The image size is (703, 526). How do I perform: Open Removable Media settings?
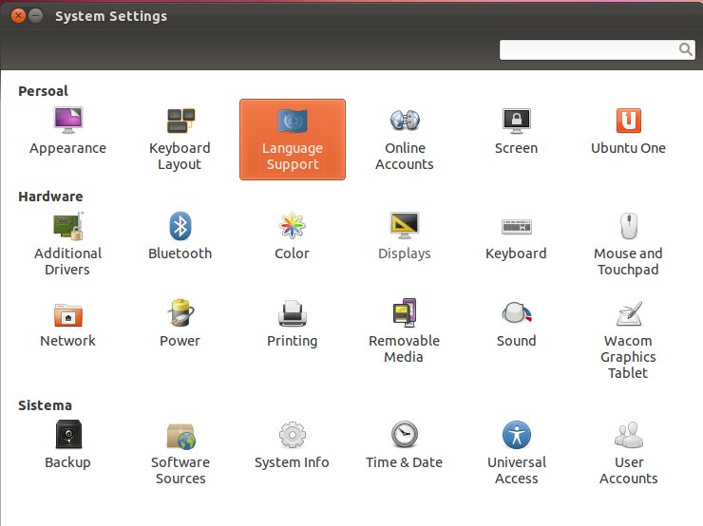(404, 331)
